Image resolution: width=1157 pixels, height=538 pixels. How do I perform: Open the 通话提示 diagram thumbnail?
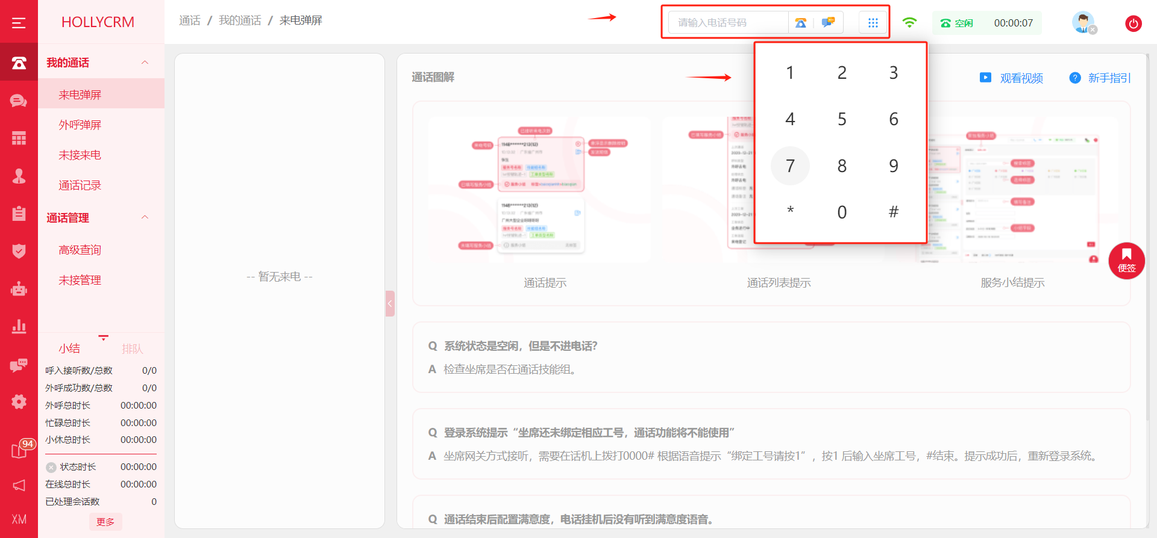539,190
